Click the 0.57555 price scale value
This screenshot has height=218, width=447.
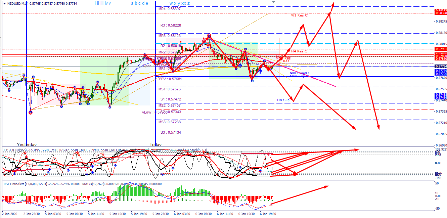(x=441, y=89)
